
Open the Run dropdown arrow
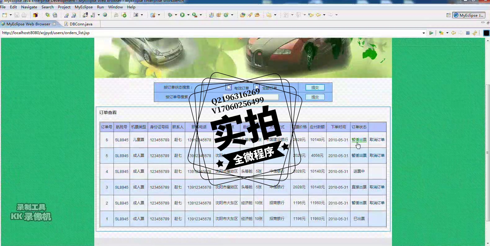(188, 15)
